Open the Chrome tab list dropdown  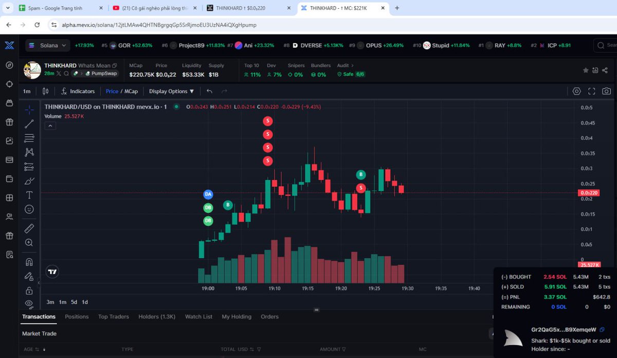point(7,8)
